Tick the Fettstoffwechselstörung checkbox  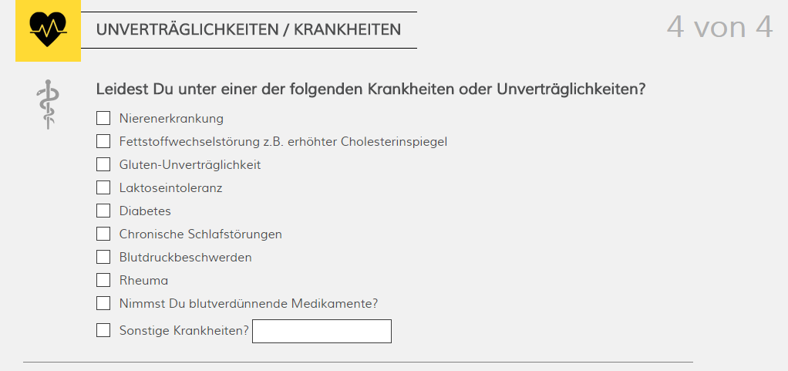coord(103,141)
